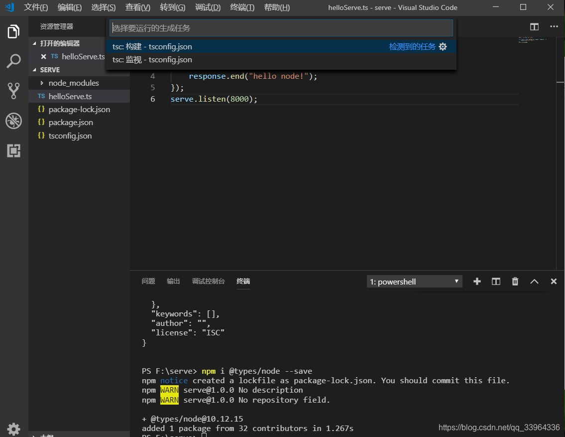This screenshot has height=437, width=565.
Task: Click the 资源管理器 sidebar title
Action: [57, 26]
